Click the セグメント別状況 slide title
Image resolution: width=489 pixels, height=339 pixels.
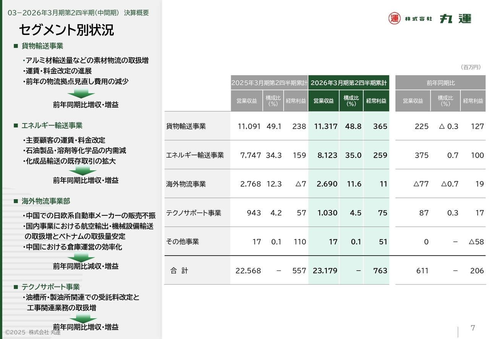66,30
